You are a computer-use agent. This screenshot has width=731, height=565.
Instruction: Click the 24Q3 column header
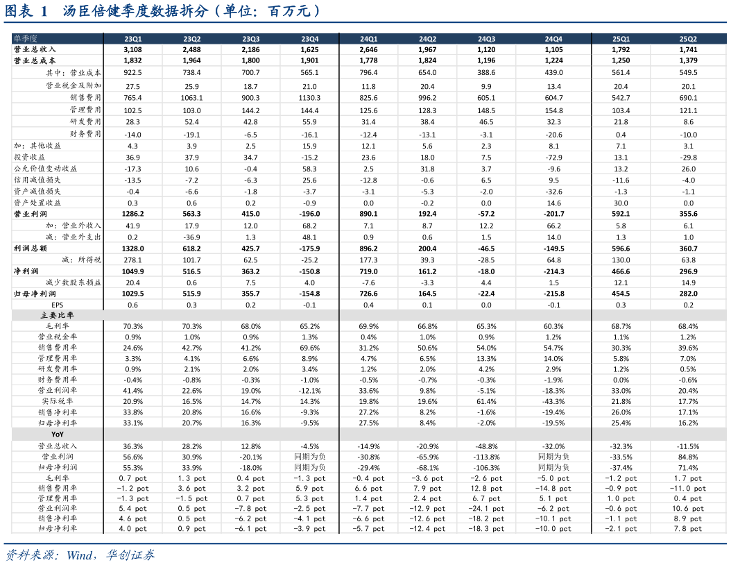[486, 39]
